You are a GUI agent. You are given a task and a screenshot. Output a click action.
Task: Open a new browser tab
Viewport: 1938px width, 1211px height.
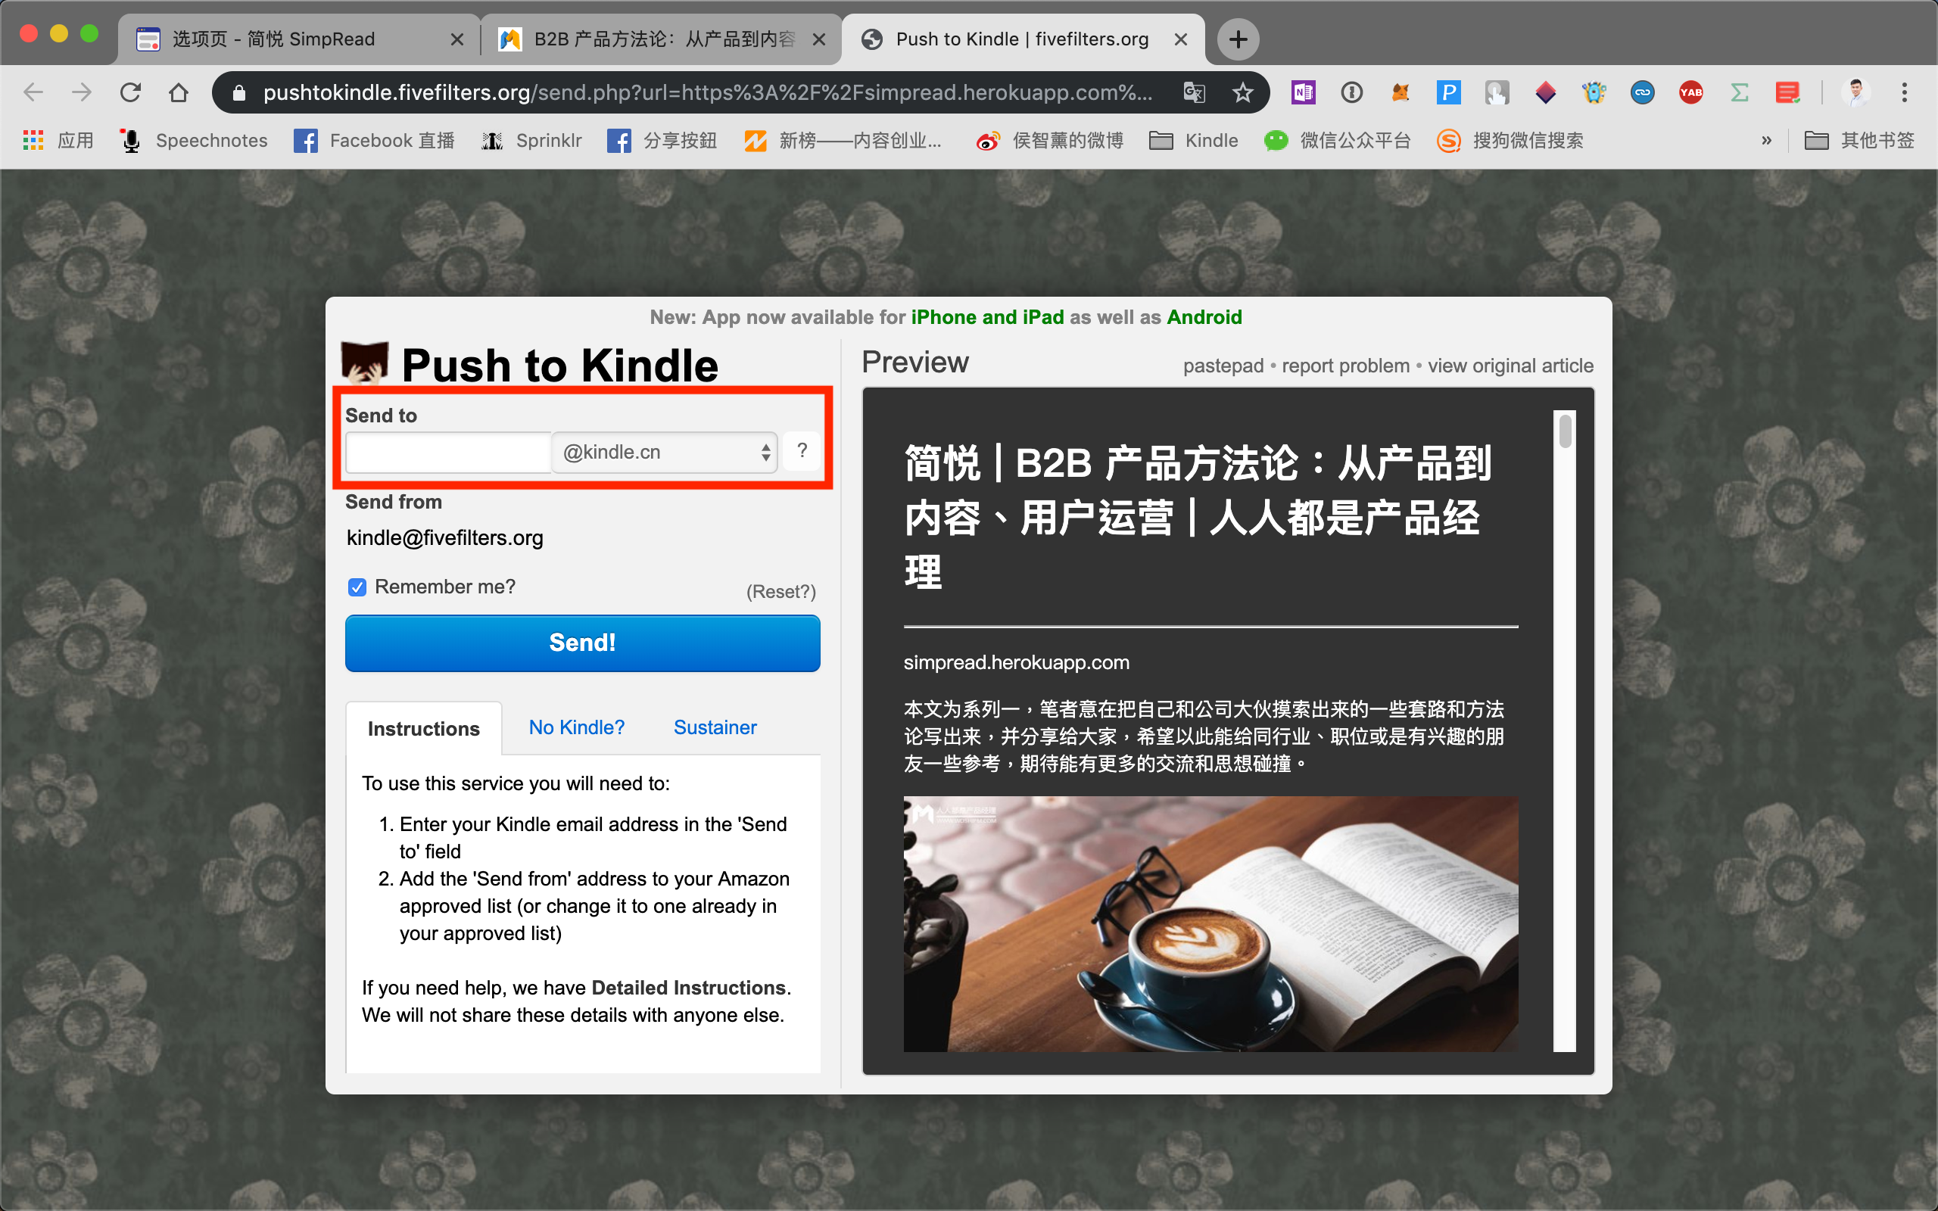pyautogui.click(x=1238, y=39)
